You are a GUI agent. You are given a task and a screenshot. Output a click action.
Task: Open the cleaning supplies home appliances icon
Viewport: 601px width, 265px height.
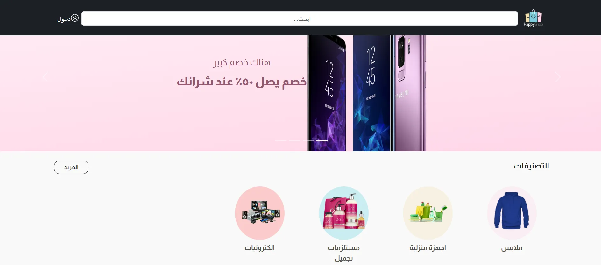[428, 213]
